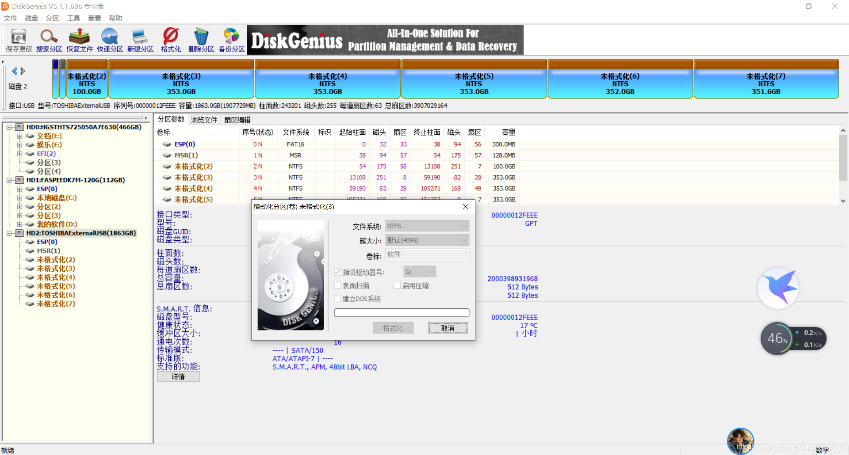Image resolution: width=849 pixels, height=455 pixels.
Task: Select 未格式化(7) 351.6GB partition block
Action: coord(766,80)
